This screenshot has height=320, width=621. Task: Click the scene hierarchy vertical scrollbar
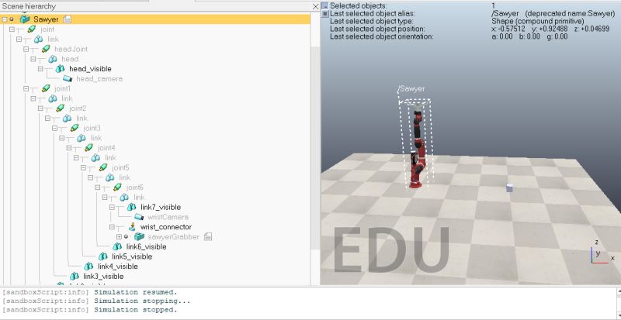(x=315, y=148)
